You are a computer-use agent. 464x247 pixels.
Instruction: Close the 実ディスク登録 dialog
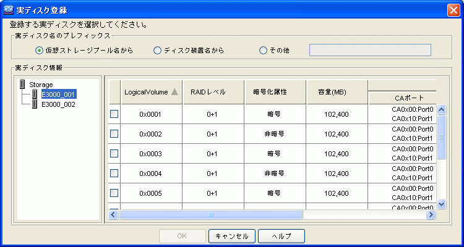[453, 10]
